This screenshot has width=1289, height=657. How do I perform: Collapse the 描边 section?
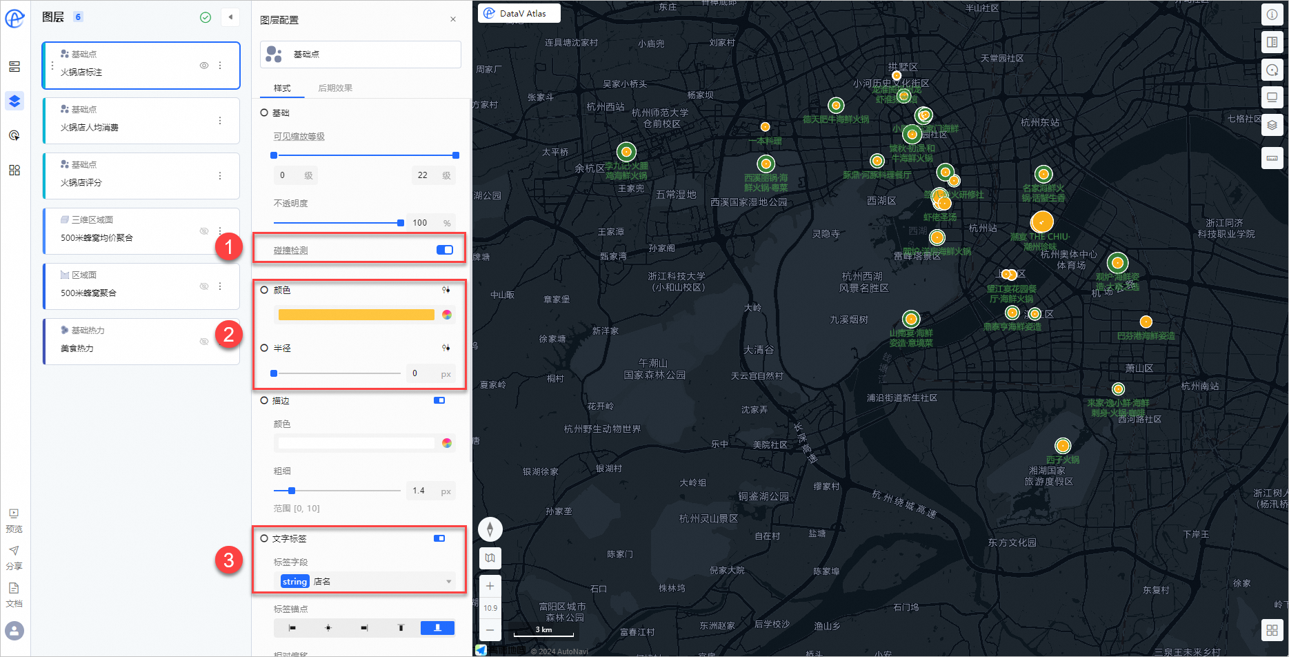(x=264, y=400)
